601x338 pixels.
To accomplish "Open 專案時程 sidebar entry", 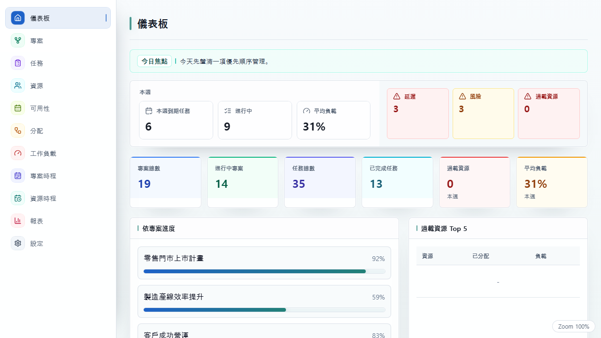I will [x=58, y=176].
